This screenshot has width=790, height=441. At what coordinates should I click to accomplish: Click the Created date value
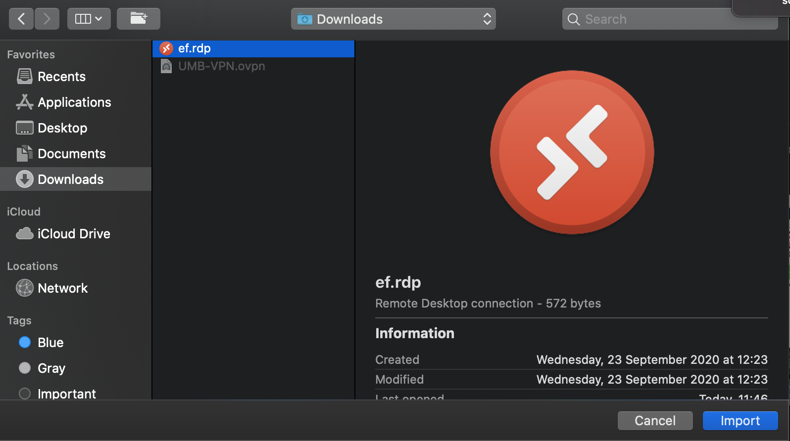pyautogui.click(x=652, y=359)
